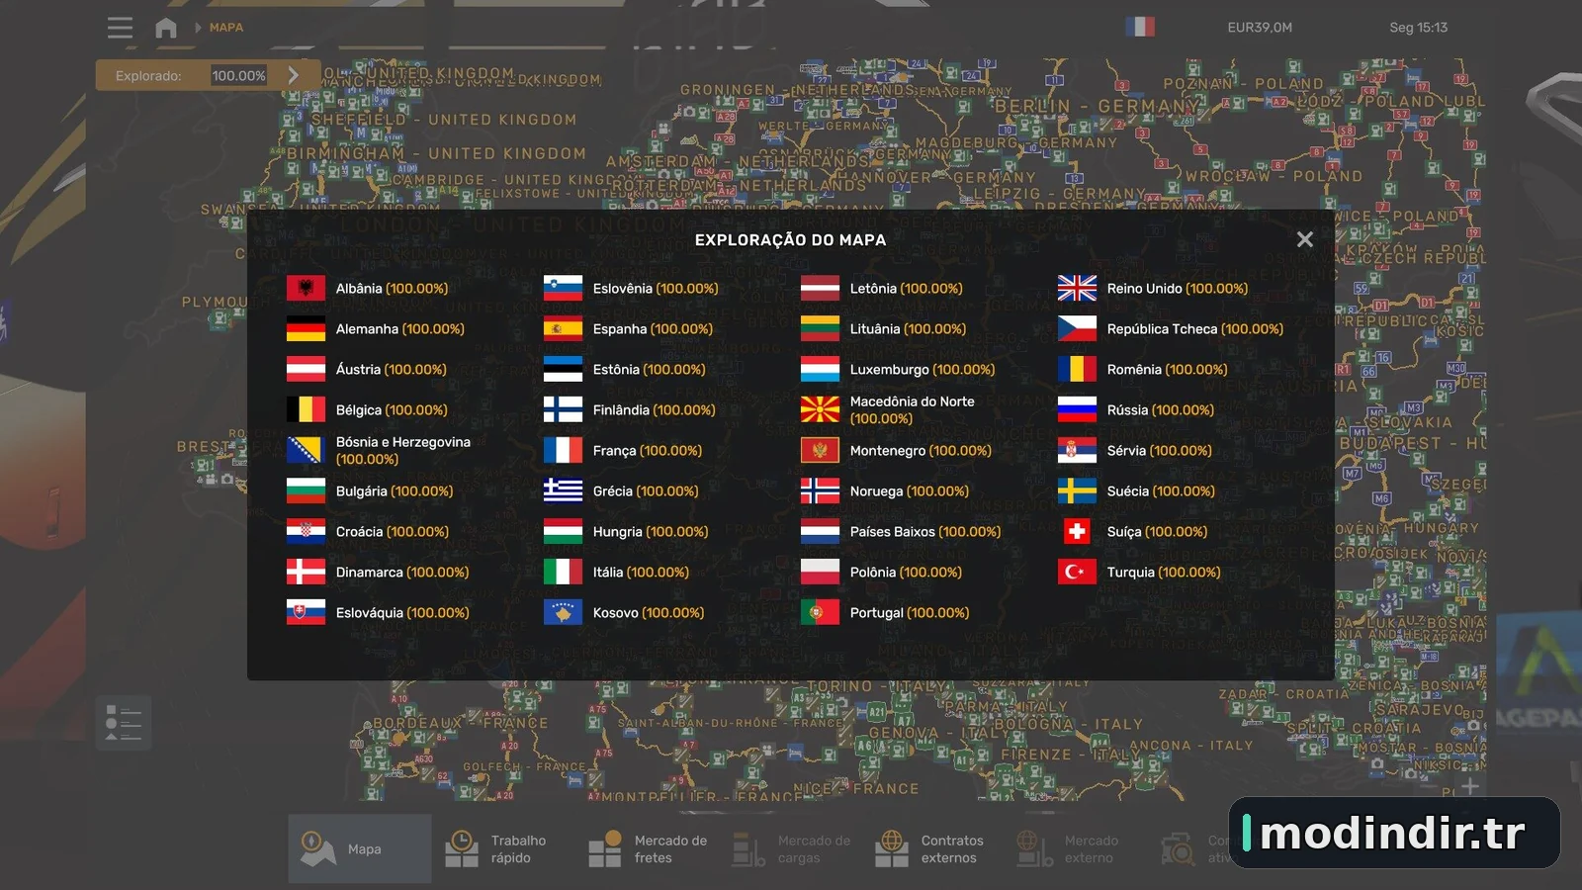This screenshot has width=1582, height=890.
Task: Click the Portugal flag icon
Action: (820, 612)
